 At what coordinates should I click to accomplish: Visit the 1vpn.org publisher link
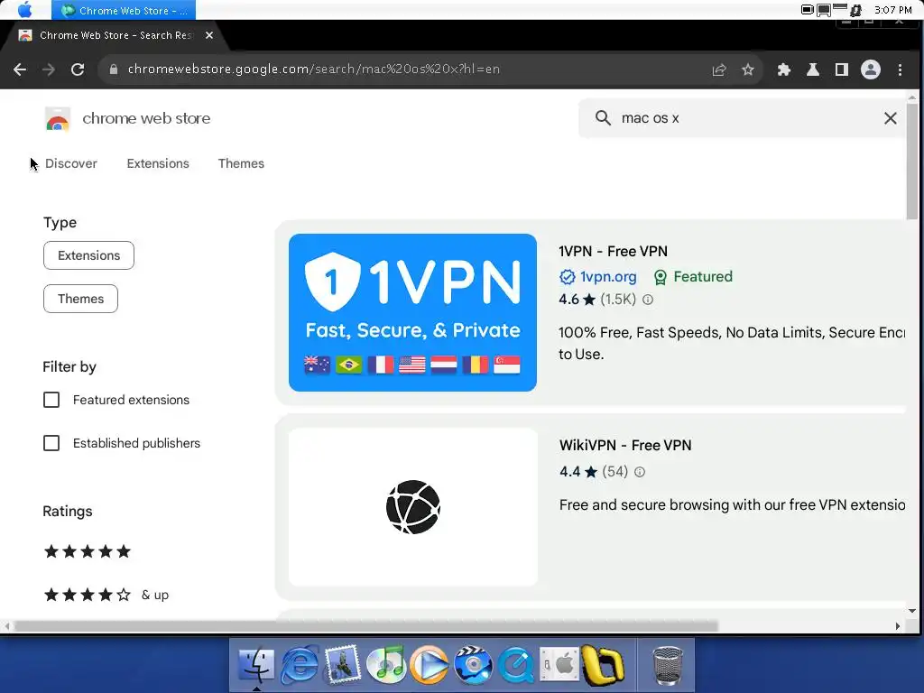point(608,276)
